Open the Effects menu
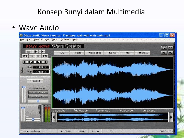 tap(45, 40)
